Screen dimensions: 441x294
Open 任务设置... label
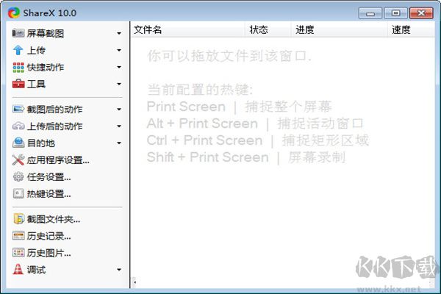point(49,177)
